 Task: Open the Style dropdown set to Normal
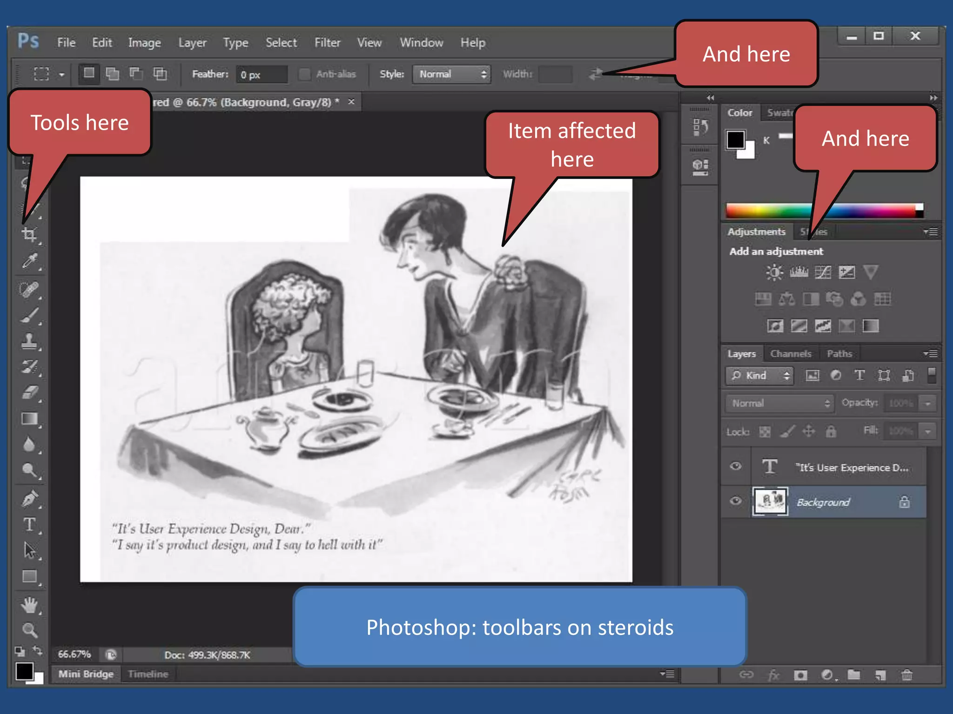(x=451, y=74)
